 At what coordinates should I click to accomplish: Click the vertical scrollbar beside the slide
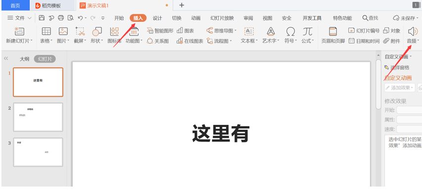[378, 84]
